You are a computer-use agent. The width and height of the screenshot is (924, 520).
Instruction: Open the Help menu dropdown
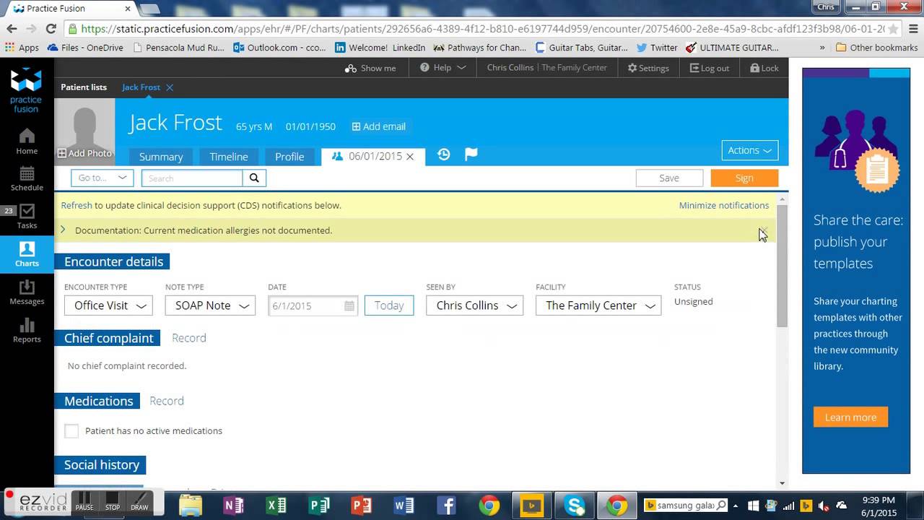443,68
